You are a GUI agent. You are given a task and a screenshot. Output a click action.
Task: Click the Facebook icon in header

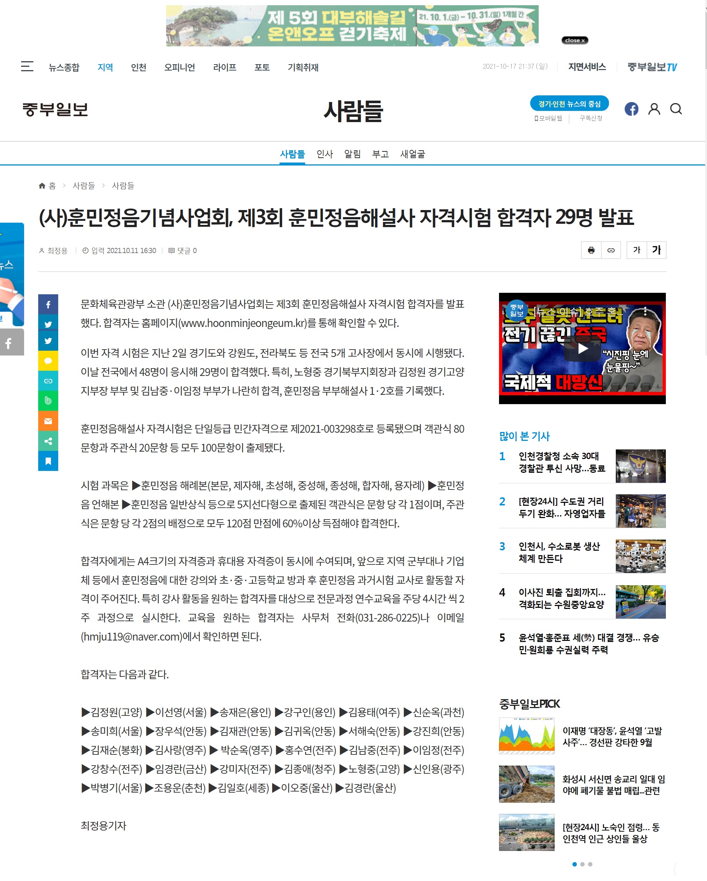(x=631, y=109)
